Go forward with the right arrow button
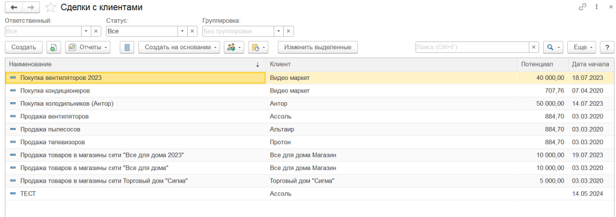This screenshot has height=217, width=616. click(x=31, y=7)
